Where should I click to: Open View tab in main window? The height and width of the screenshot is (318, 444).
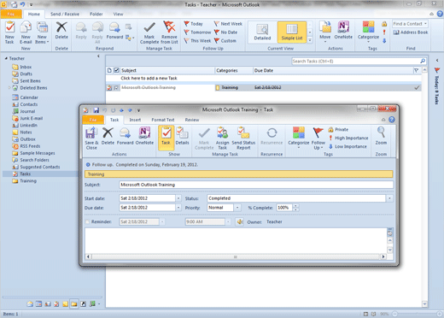tap(118, 14)
